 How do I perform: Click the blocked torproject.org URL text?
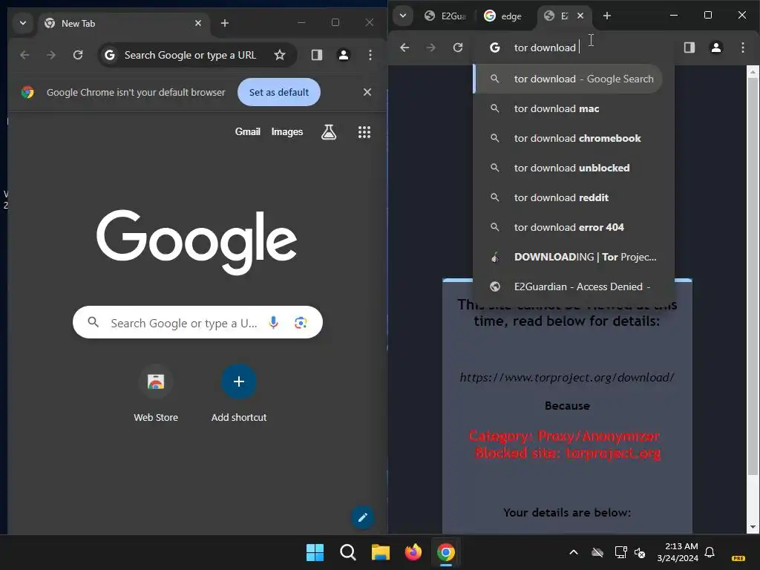(x=566, y=377)
